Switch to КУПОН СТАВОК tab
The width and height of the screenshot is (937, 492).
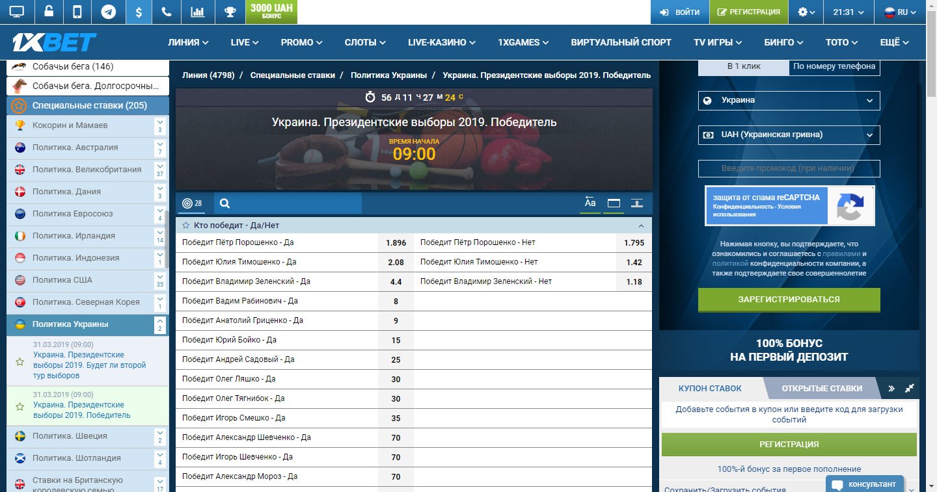click(710, 388)
